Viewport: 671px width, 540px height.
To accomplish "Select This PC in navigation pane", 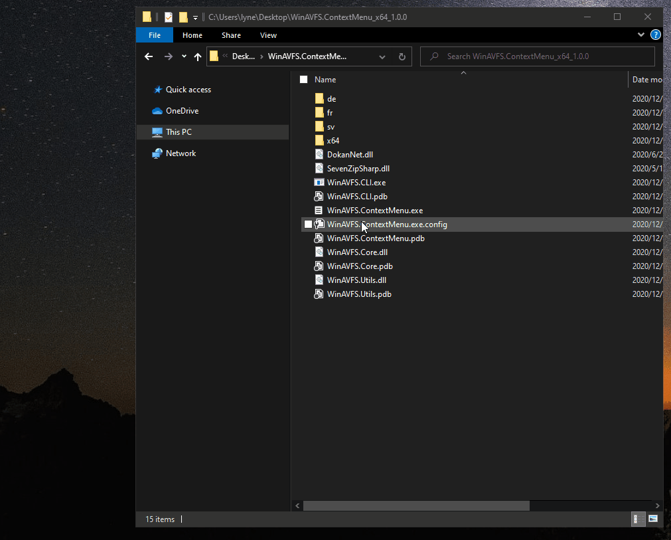I will [x=212, y=132].
